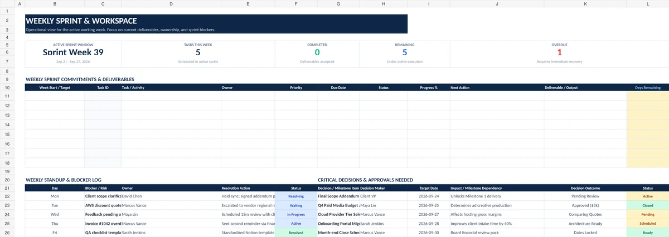Click the Scheduled status cell

(648, 224)
